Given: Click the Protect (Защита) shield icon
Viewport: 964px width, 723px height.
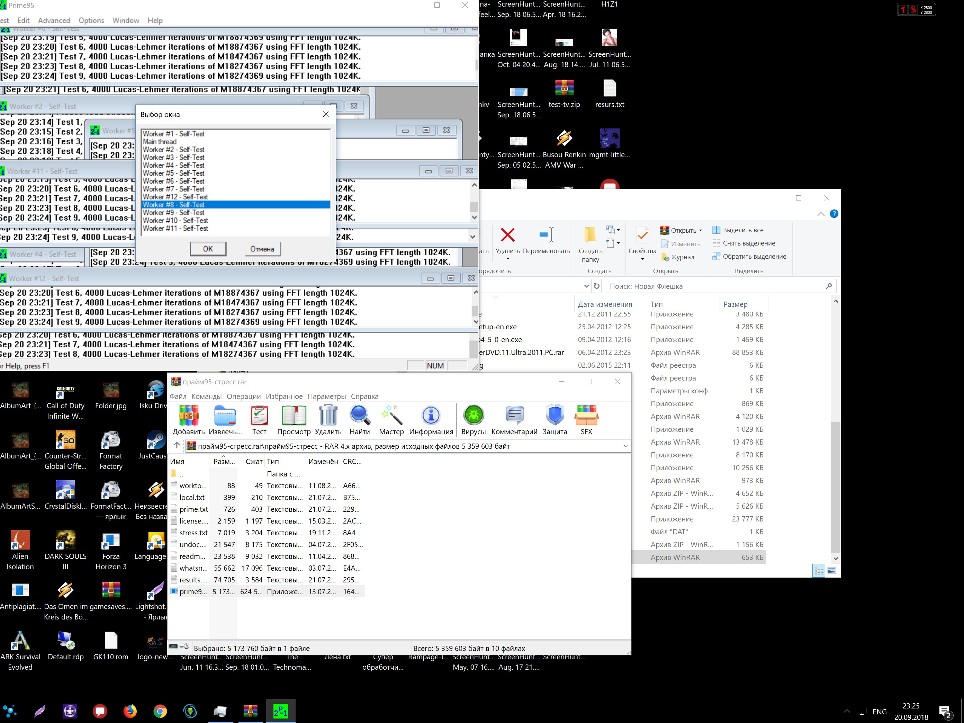Looking at the screenshot, I should click(x=555, y=416).
